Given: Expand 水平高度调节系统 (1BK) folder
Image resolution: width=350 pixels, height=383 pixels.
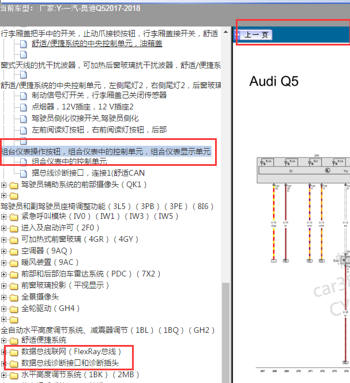Looking at the screenshot, I should [x=3, y=375].
